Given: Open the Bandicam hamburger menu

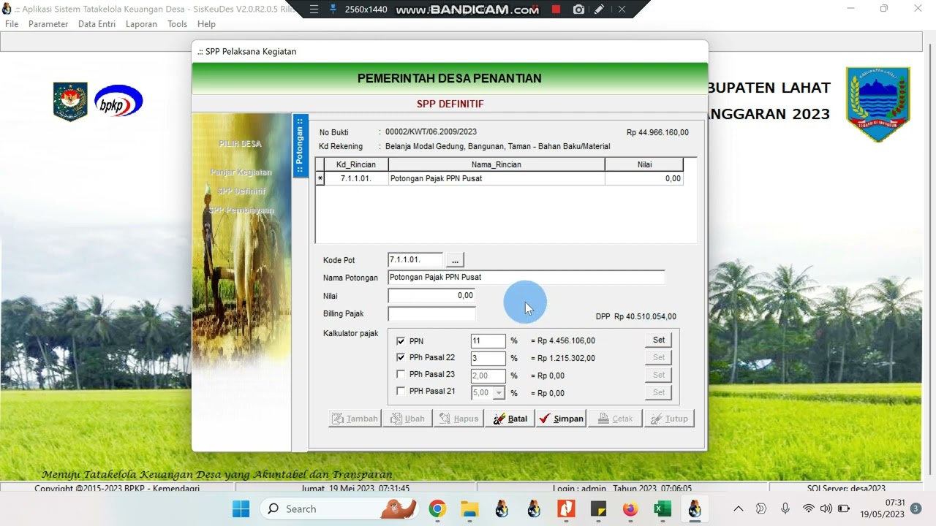Looking at the screenshot, I should point(314,9).
